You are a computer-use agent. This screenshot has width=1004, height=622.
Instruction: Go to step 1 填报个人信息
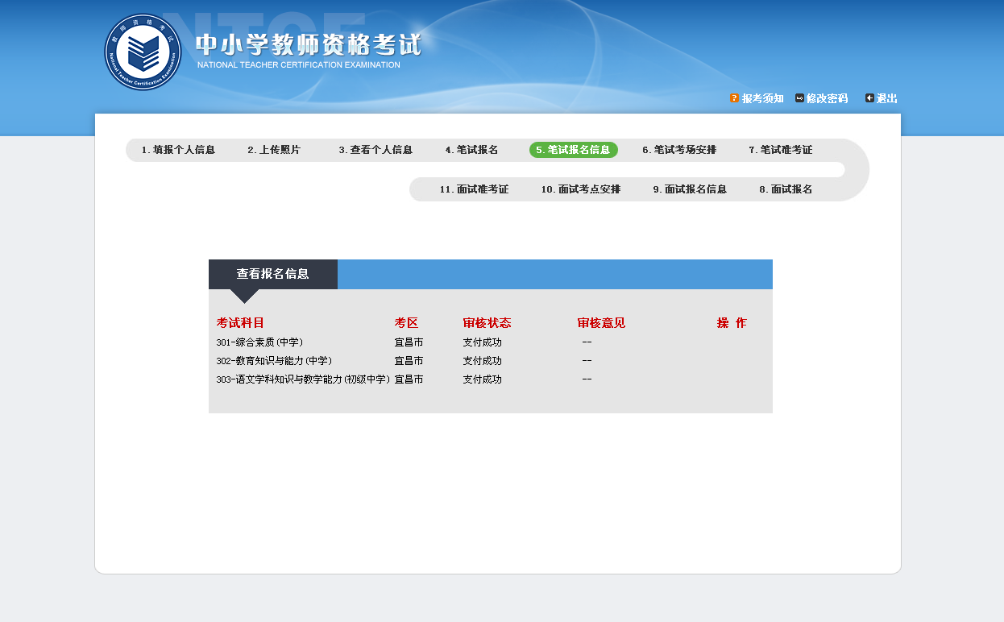coord(178,150)
